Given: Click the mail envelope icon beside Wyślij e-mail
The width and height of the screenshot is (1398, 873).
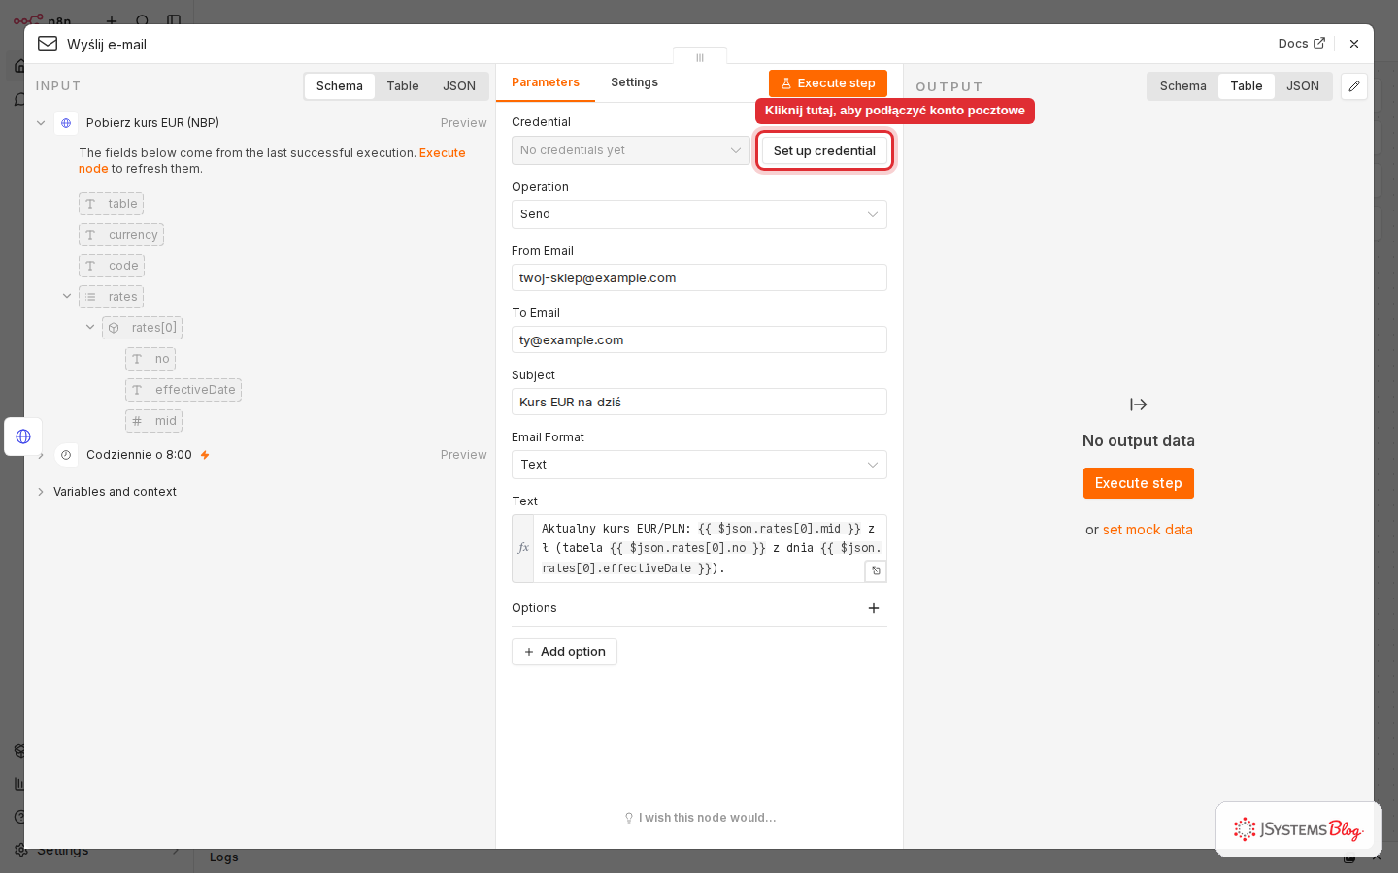Looking at the screenshot, I should (x=48, y=44).
